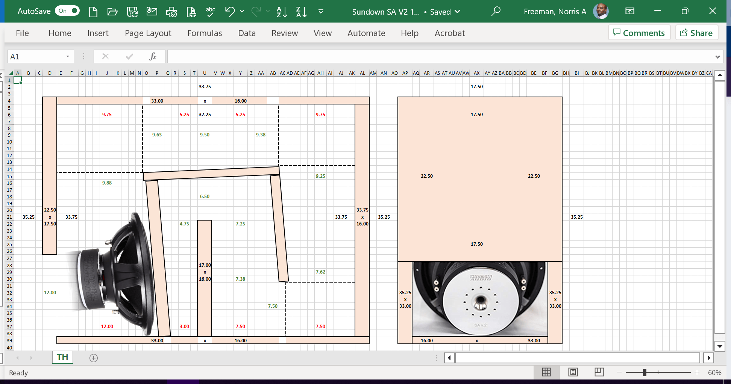Create a new workbook icon
The width and height of the screenshot is (731, 384).
coord(93,12)
